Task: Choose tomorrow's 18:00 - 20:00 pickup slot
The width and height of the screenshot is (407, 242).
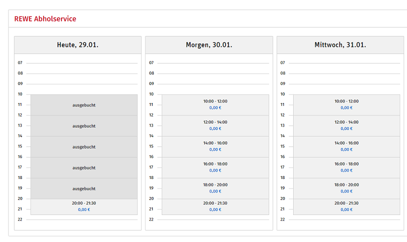Action: coord(215,188)
